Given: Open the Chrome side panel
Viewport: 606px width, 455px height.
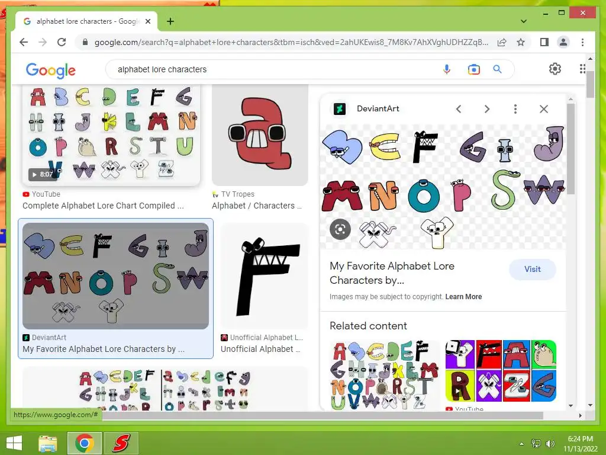Looking at the screenshot, I should tap(544, 42).
